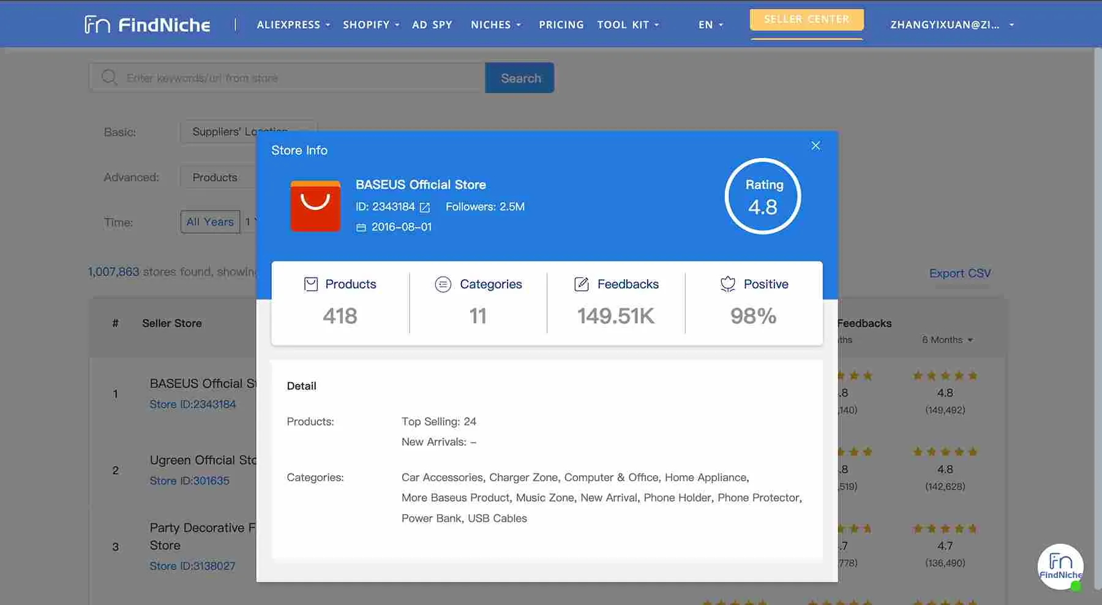
Task: Select the Categories list icon in the modal
Action: (443, 284)
